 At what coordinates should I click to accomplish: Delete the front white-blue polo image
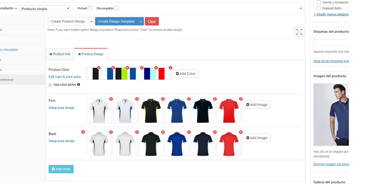[137, 99]
